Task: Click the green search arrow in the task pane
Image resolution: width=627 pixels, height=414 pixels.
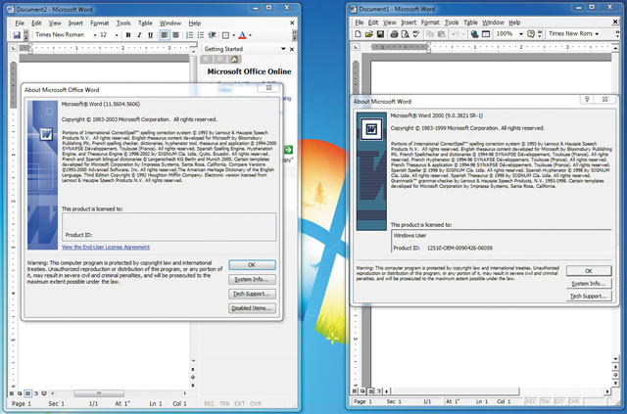Action: (288, 150)
